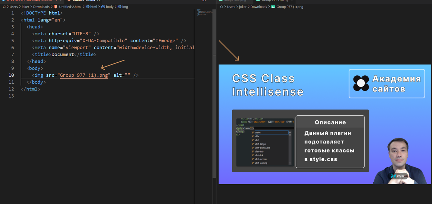Click line number 13 in the gutter
Image resolution: width=432 pixels, height=204 pixels.
pos(11,96)
